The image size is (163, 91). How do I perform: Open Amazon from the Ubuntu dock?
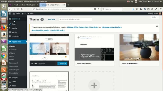click(x=4, y=35)
